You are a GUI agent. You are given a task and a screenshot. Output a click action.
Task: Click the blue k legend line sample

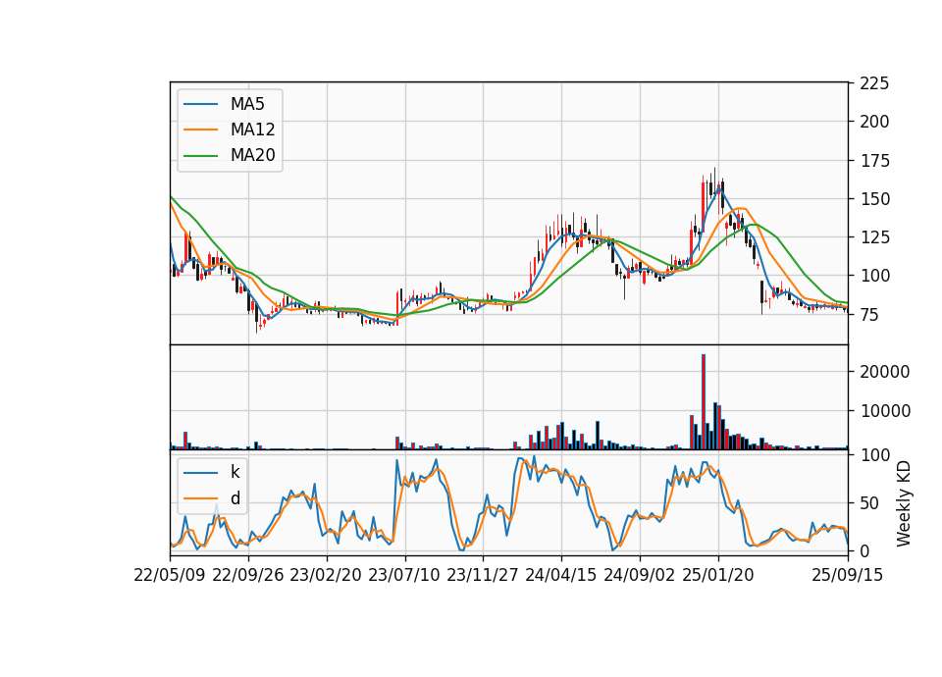(200, 473)
